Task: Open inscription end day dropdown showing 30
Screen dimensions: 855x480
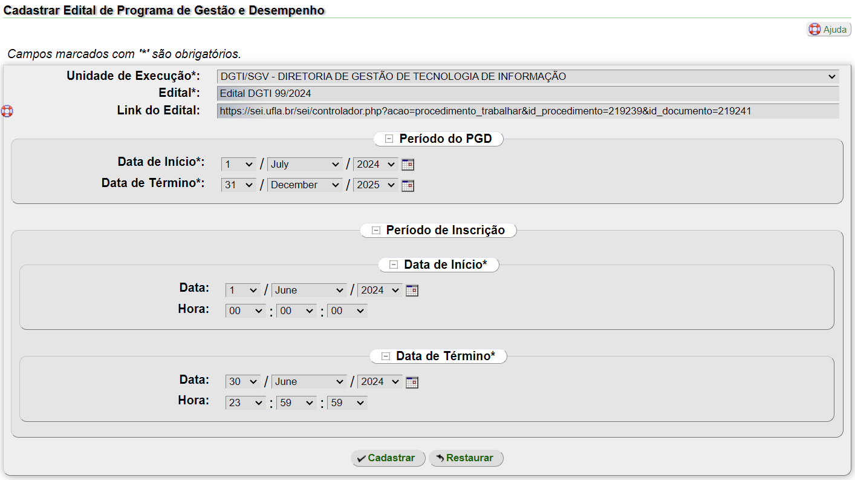Action: pos(243,381)
